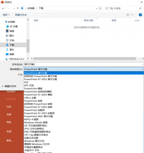Select 音乐 folder in sidebar

click(10, 50)
